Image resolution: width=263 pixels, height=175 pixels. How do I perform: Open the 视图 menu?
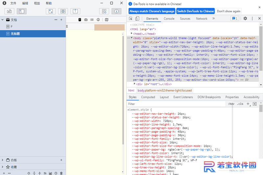tap(37, 3)
